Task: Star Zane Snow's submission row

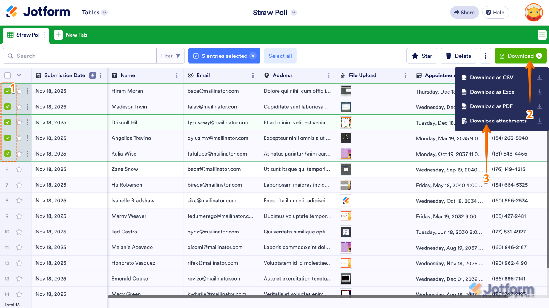Action: point(19,169)
